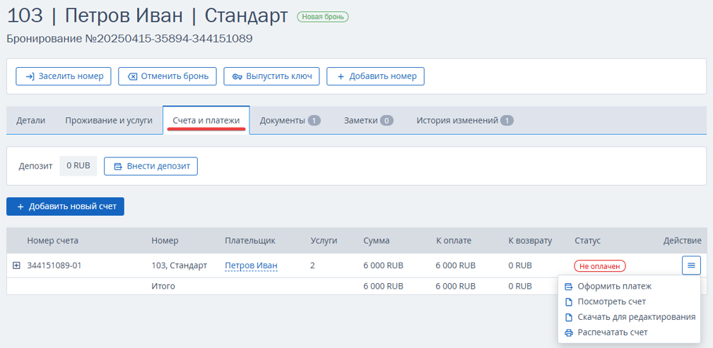713x348 pixels.
Task: Click the wallet icon on Внести депозит
Action: coord(118,167)
